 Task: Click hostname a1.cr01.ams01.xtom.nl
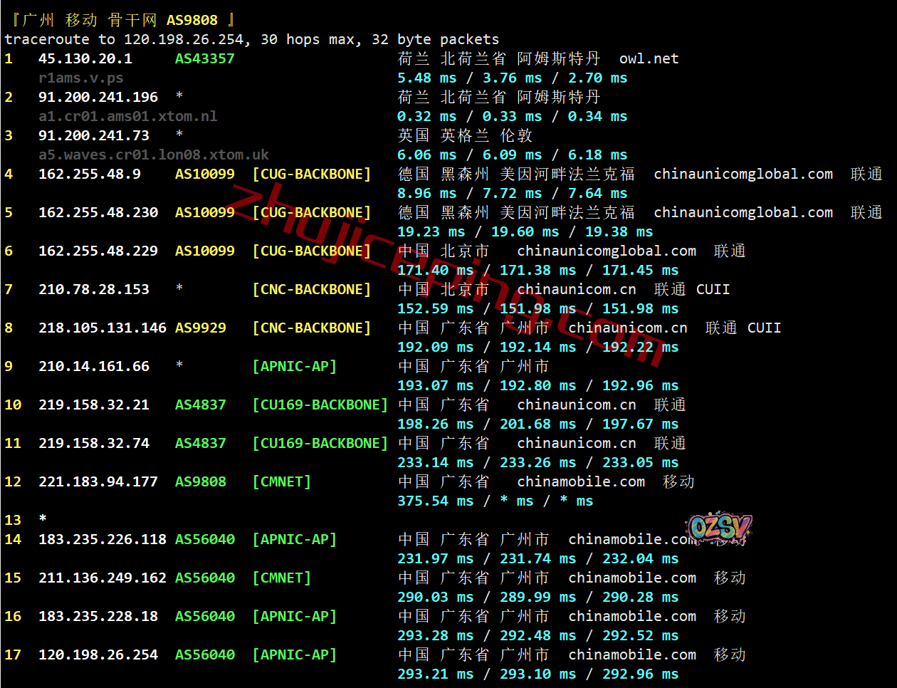[127, 116]
